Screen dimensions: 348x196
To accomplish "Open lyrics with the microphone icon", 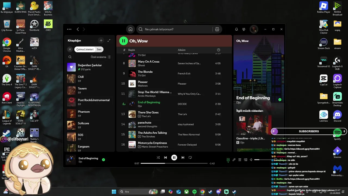I will [234, 160].
